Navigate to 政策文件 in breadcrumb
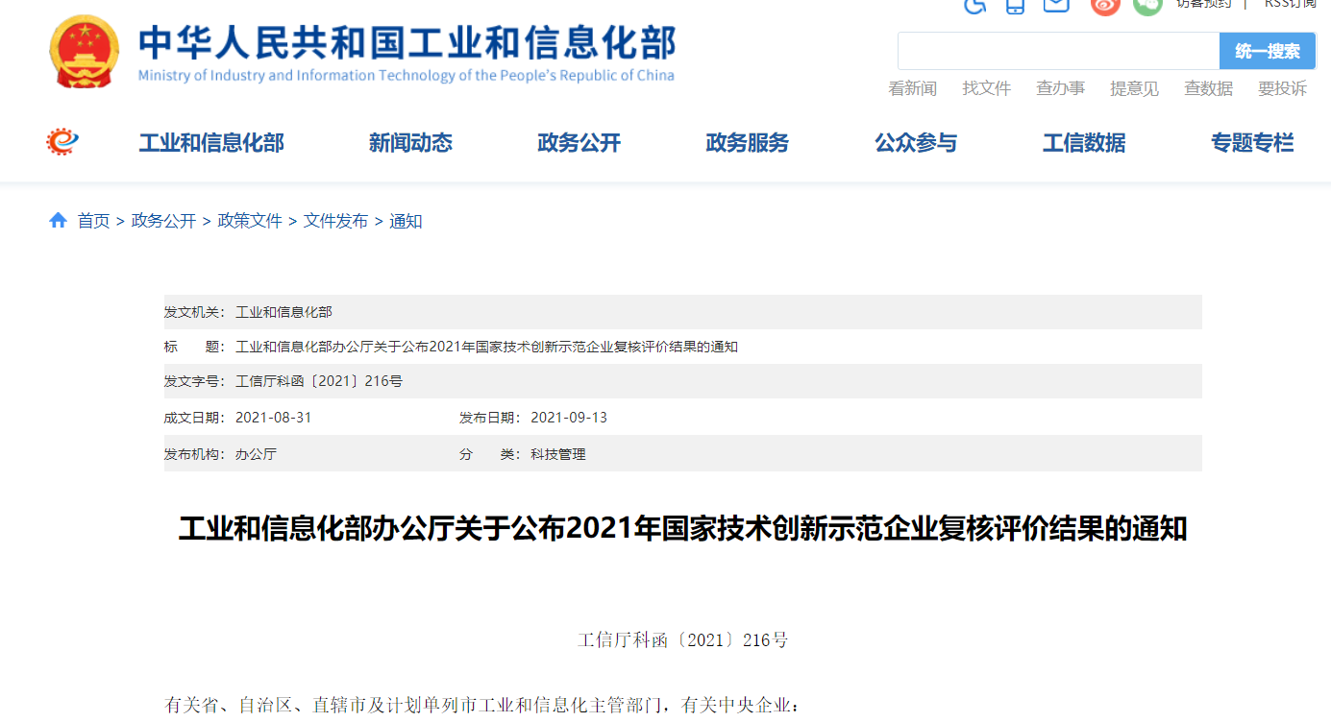 point(250,221)
